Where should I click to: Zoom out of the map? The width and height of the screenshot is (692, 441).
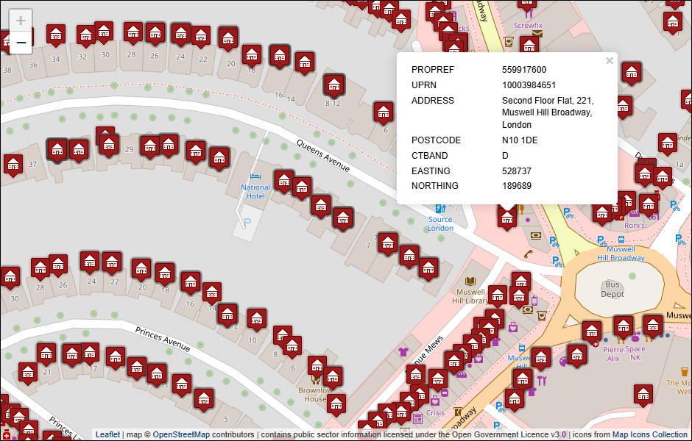(21, 43)
